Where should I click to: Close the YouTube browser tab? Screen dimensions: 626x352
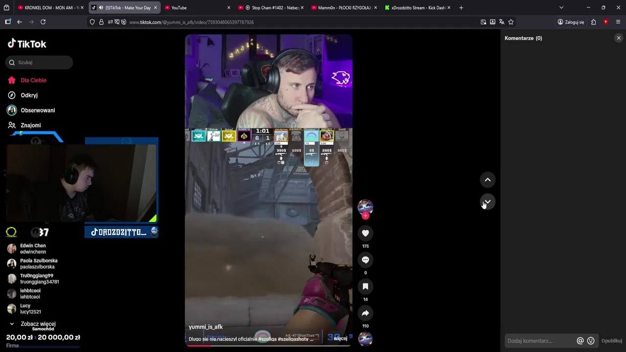229,8
